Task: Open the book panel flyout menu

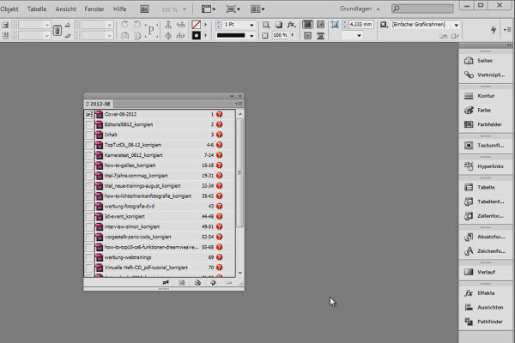Action: (239, 104)
